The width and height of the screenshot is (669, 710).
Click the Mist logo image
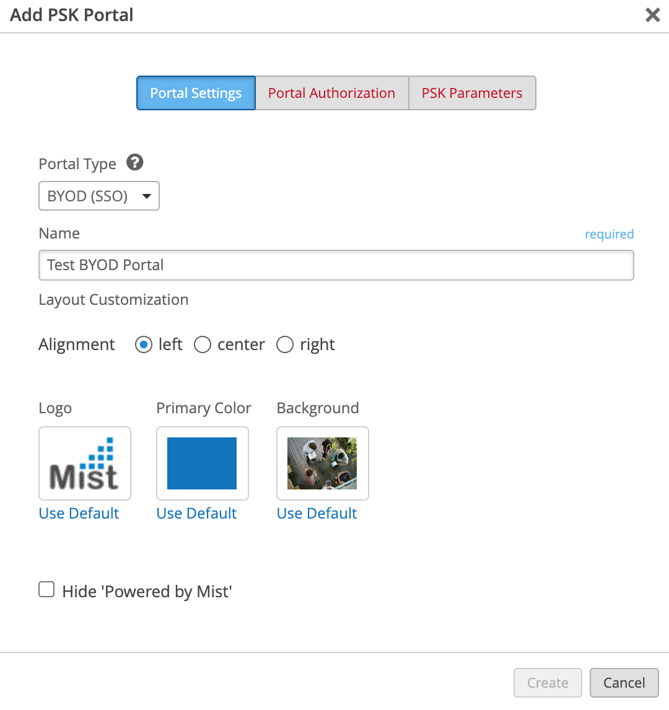coord(85,463)
